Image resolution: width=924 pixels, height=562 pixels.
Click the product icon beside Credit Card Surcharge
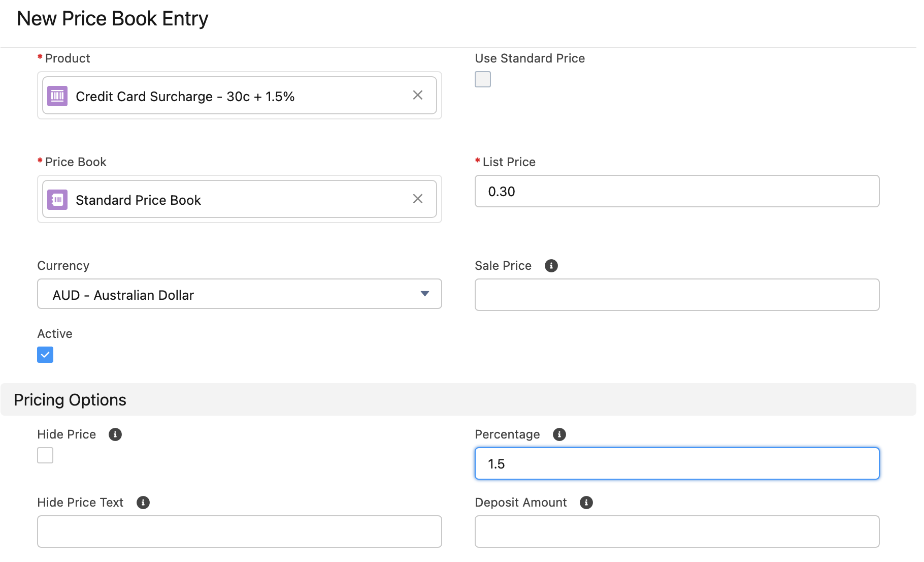point(57,96)
